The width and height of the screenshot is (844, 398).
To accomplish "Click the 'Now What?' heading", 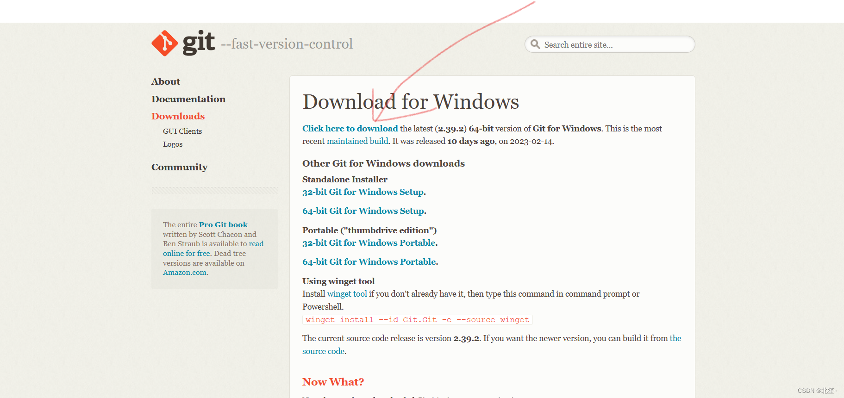I will coord(333,382).
